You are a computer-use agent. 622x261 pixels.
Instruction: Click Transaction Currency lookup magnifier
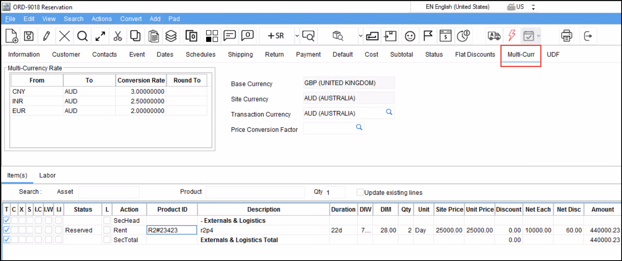click(x=389, y=112)
